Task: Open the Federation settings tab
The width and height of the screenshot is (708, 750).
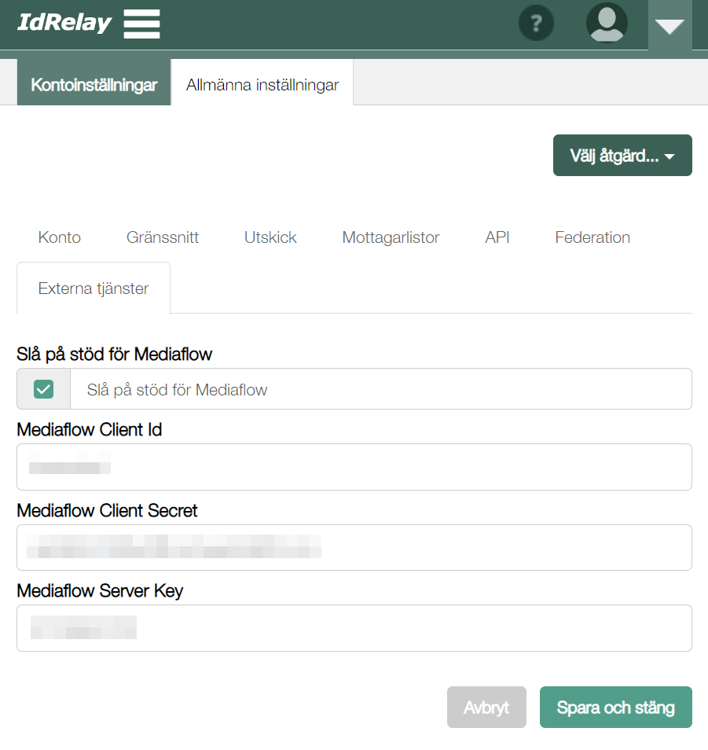Action: (x=592, y=237)
